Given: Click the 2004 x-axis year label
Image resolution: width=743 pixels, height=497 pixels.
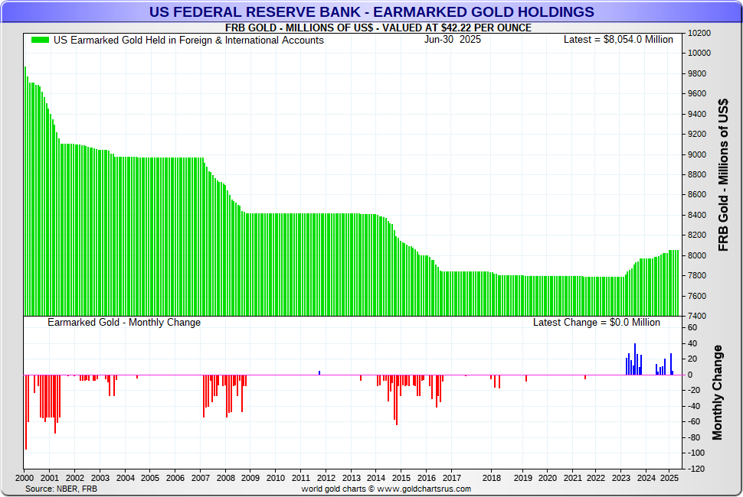Looking at the screenshot, I should pos(125,478).
